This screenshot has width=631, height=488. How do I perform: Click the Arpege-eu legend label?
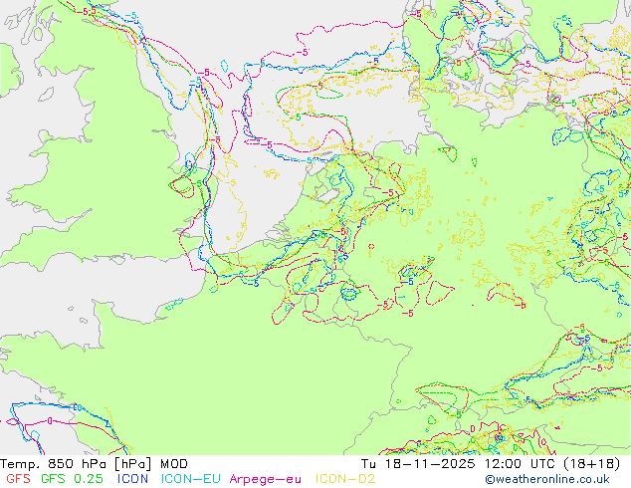(x=265, y=479)
